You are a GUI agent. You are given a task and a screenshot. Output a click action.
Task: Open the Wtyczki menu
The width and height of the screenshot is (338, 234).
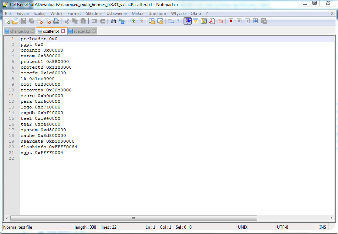tap(178, 14)
